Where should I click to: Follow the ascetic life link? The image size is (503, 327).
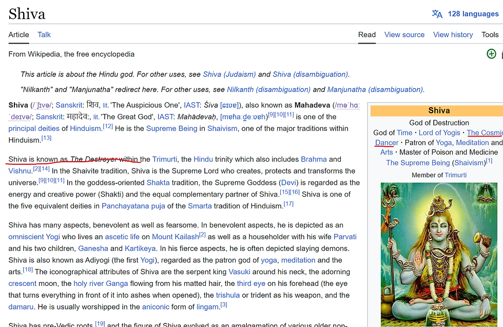[122, 237]
